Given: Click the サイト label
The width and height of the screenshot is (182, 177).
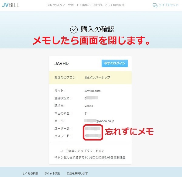Looking at the screenshot, I should click(60, 91).
